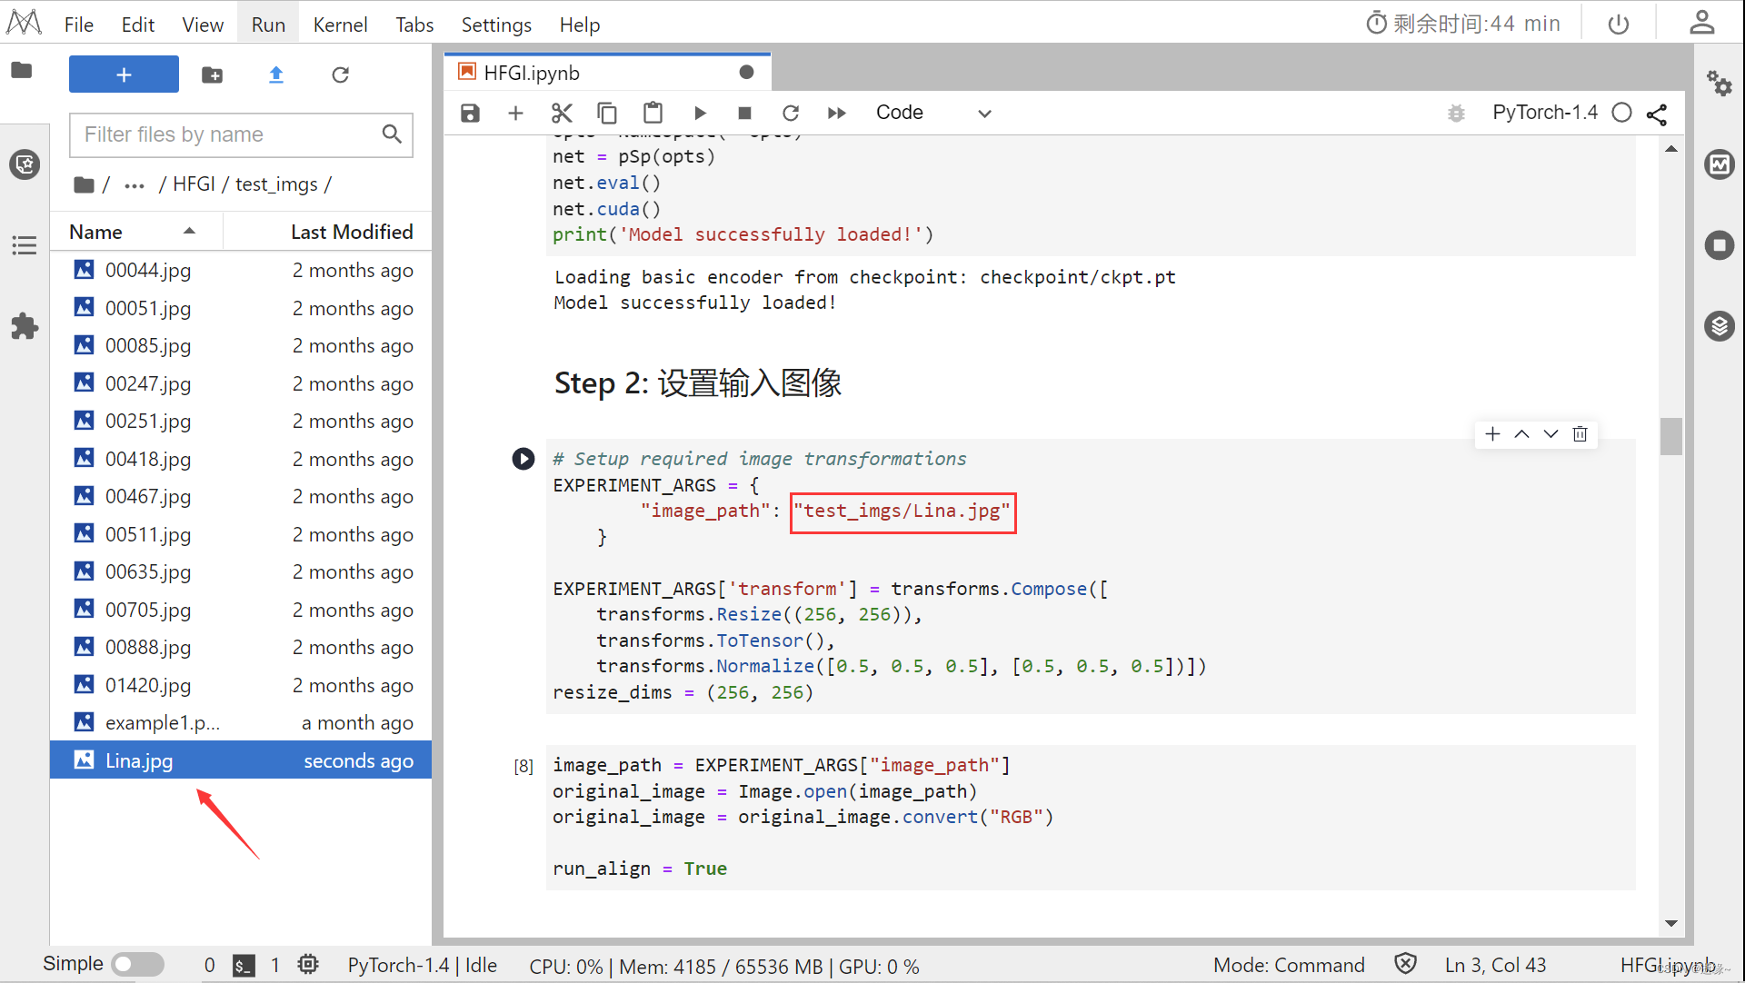Focus the Filter files by name field
The image size is (1745, 983).
coord(229,134)
